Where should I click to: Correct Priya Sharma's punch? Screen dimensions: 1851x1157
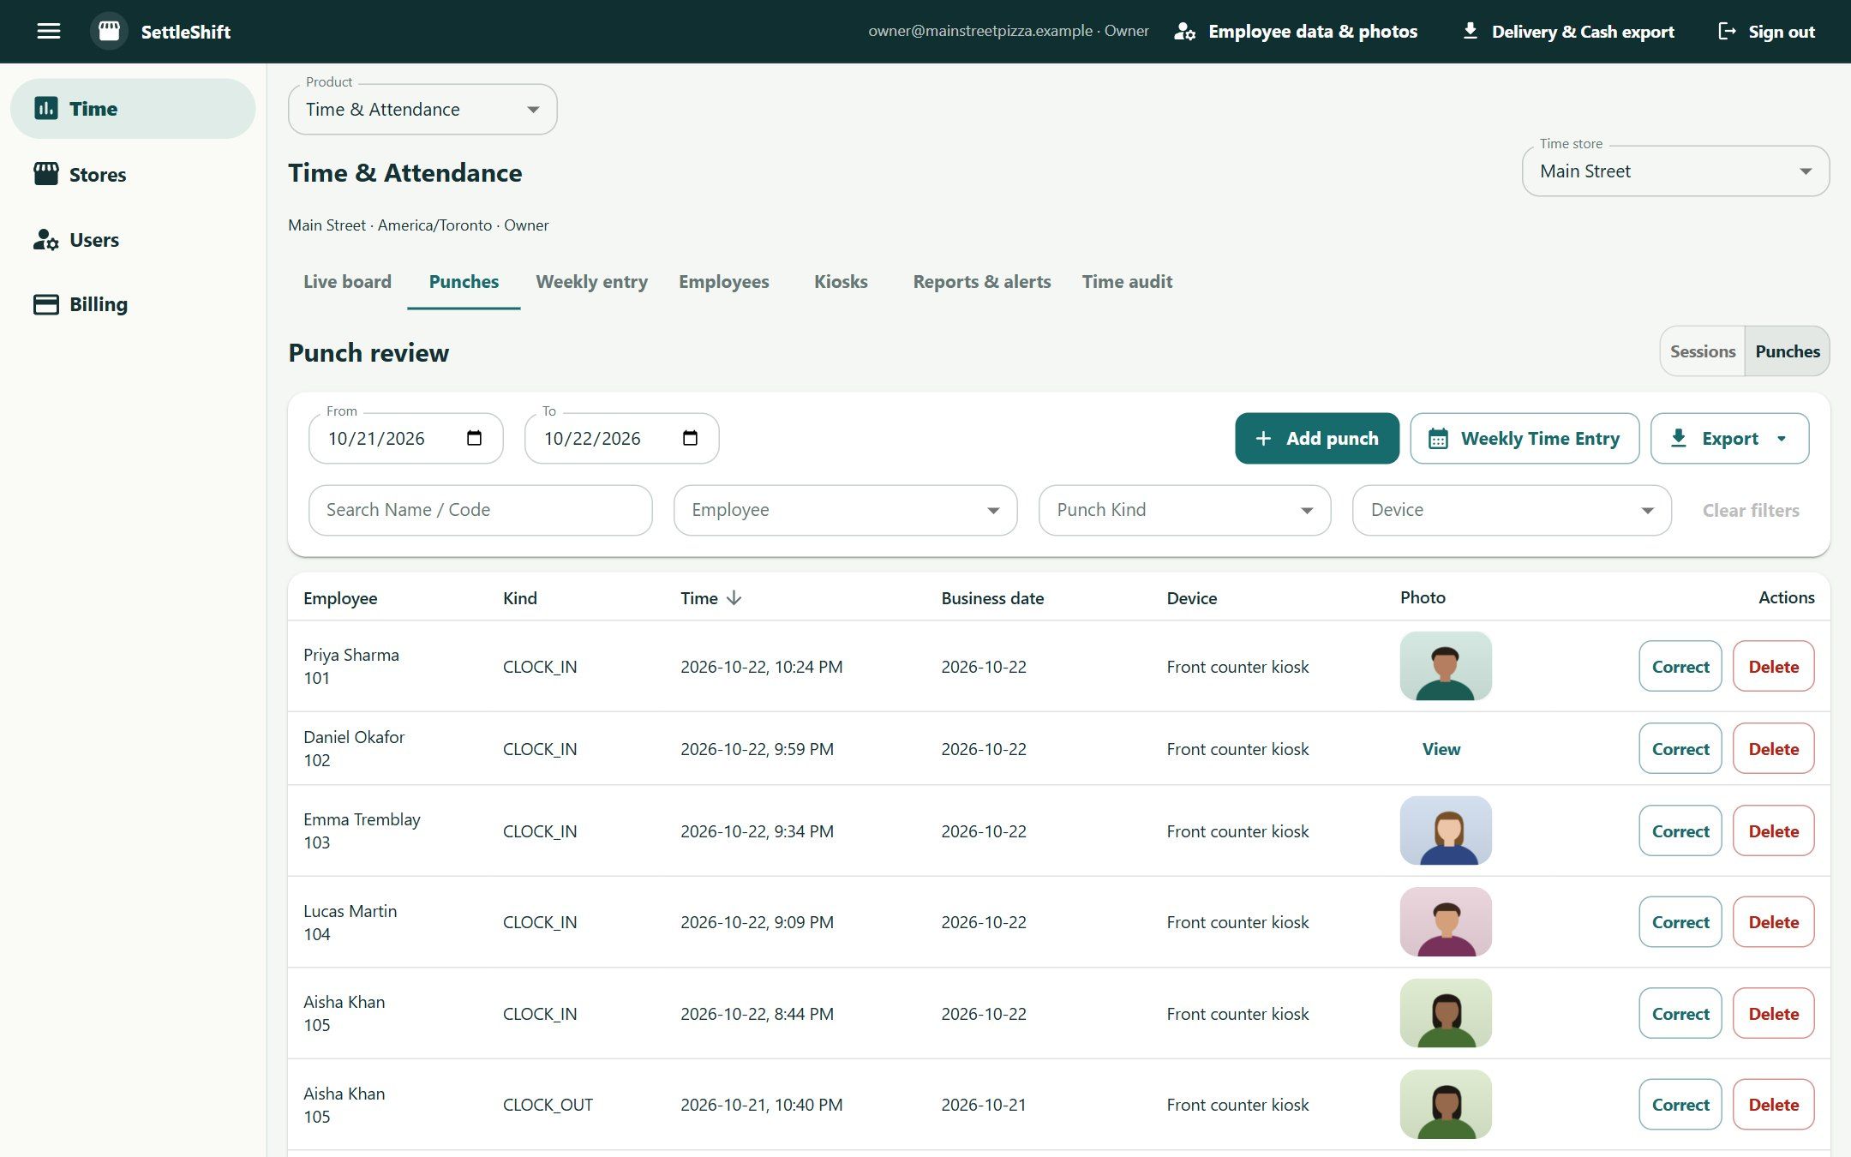[x=1680, y=666]
